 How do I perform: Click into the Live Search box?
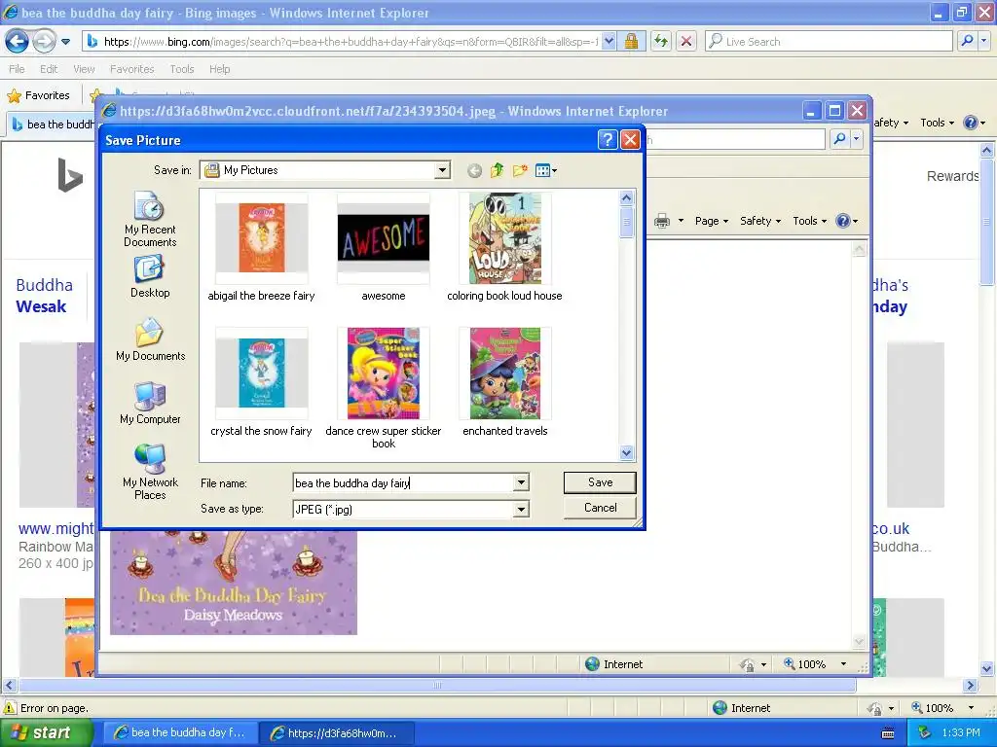click(x=829, y=41)
